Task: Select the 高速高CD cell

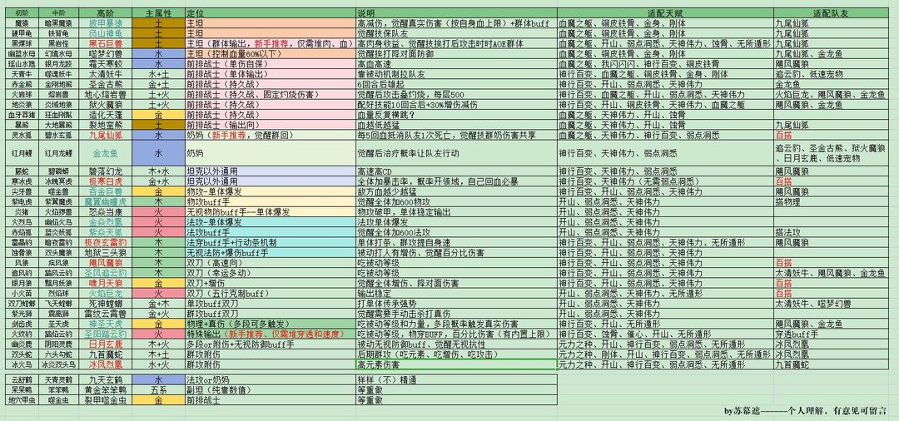Action: [456, 171]
